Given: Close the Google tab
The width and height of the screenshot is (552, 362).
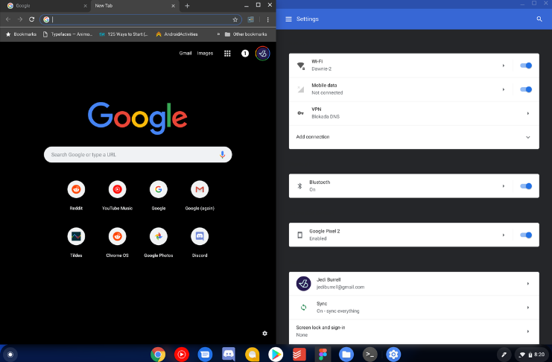Looking at the screenshot, I should [85, 6].
